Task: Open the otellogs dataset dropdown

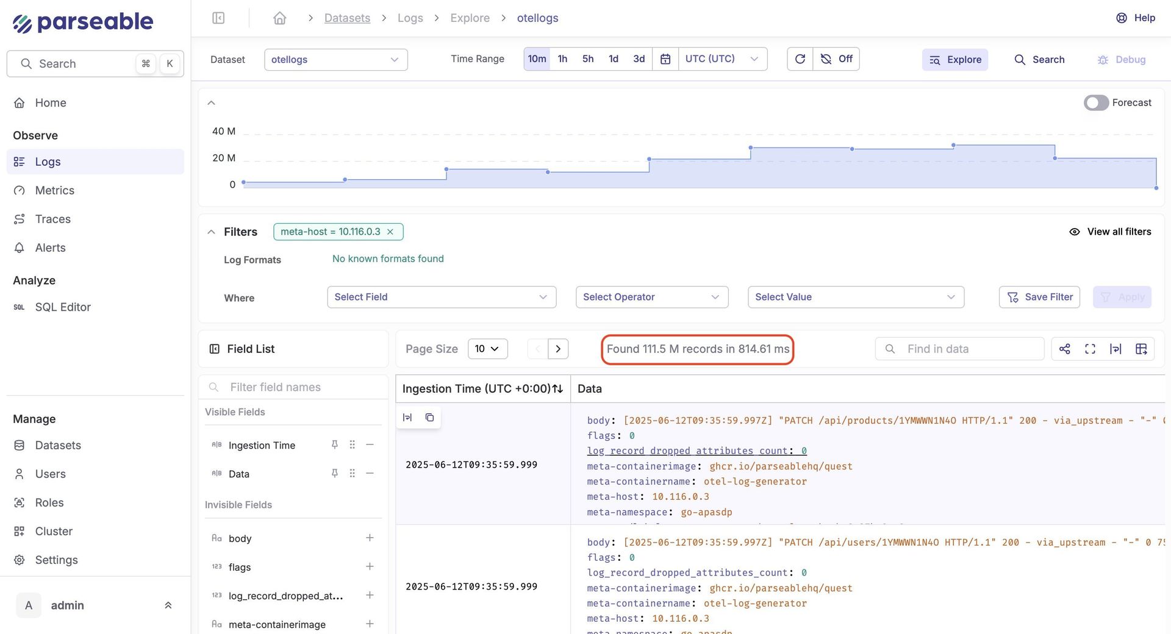Action: 335,60
